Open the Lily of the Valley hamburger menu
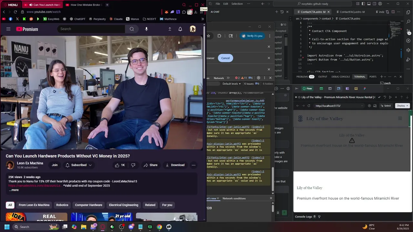The image size is (413, 232). pyautogui.click(x=400, y=119)
